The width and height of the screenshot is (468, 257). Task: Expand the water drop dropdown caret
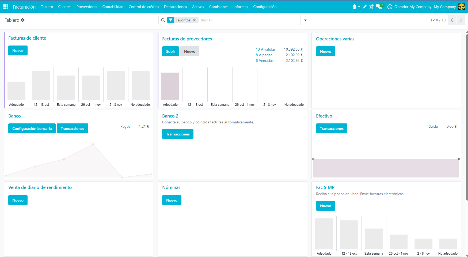pos(359,7)
